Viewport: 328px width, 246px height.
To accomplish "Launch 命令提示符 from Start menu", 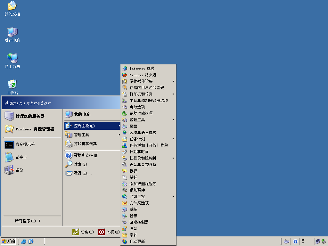I will 32,144.
